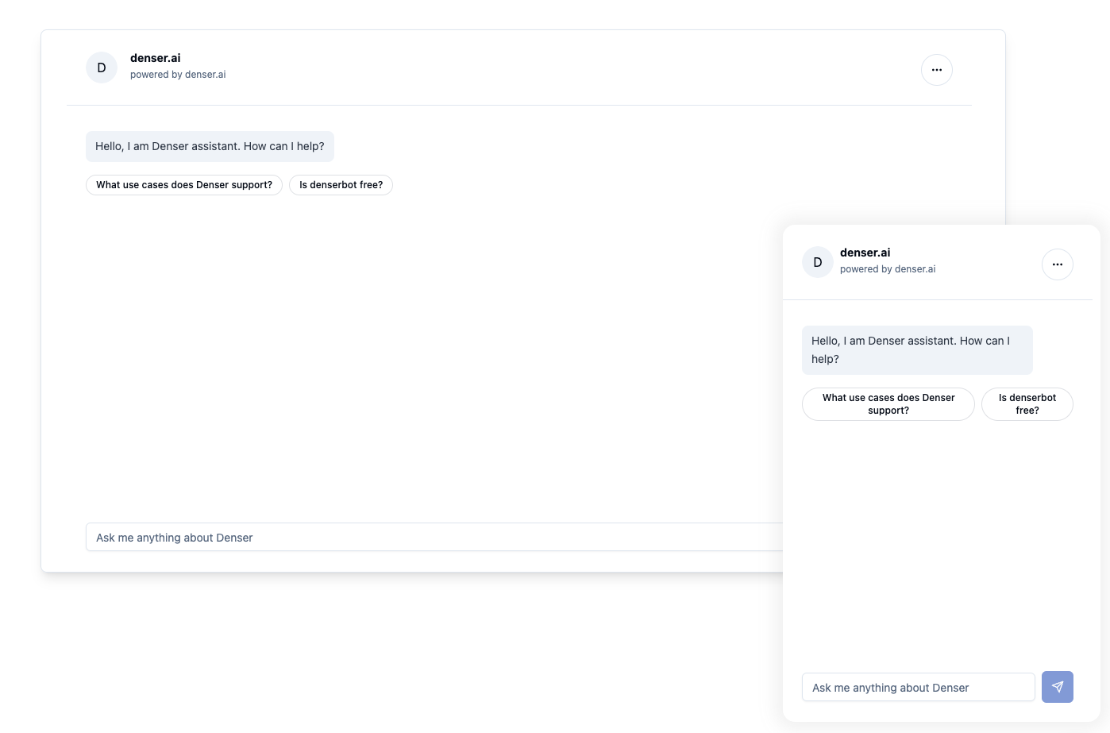Click the Denser assistant greeting bubble in the main chat

pyautogui.click(x=210, y=146)
